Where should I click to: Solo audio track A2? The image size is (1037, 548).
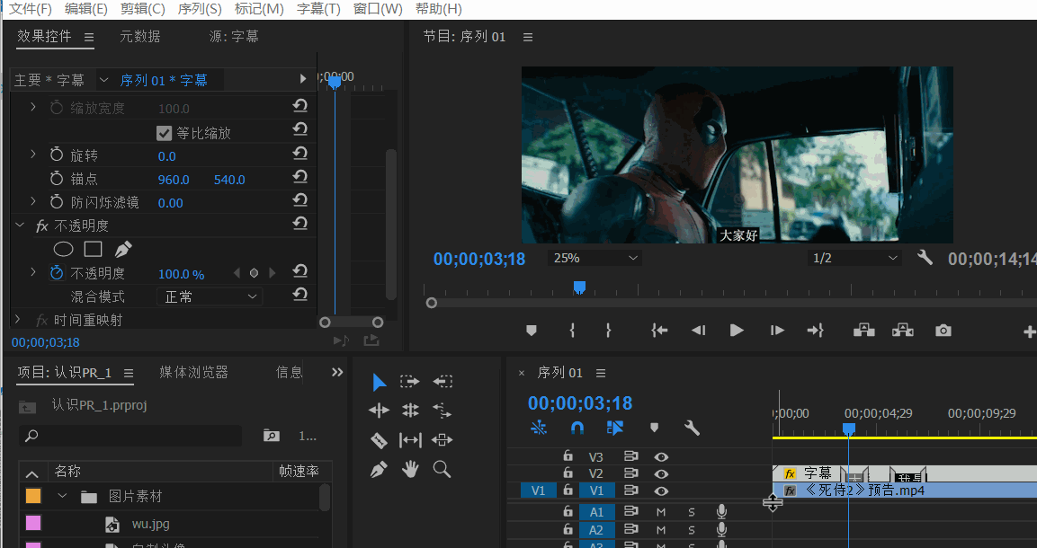pyautogui.click(x=691, y=529)
